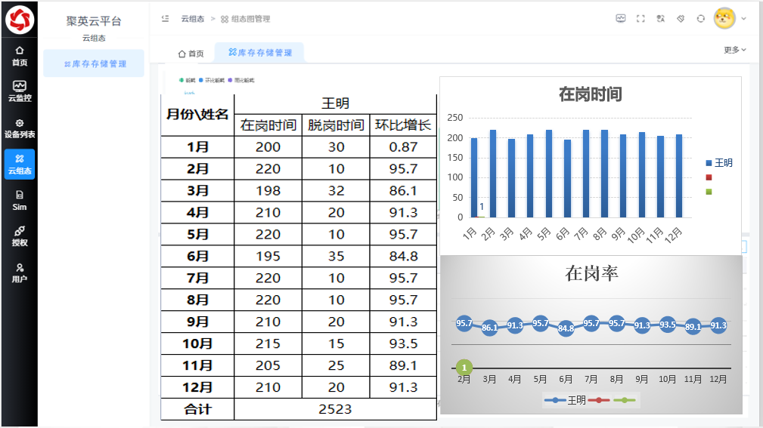Click the 在岗时间 chart title
This screenshot has height=428, width=763.
click(591, 94)
